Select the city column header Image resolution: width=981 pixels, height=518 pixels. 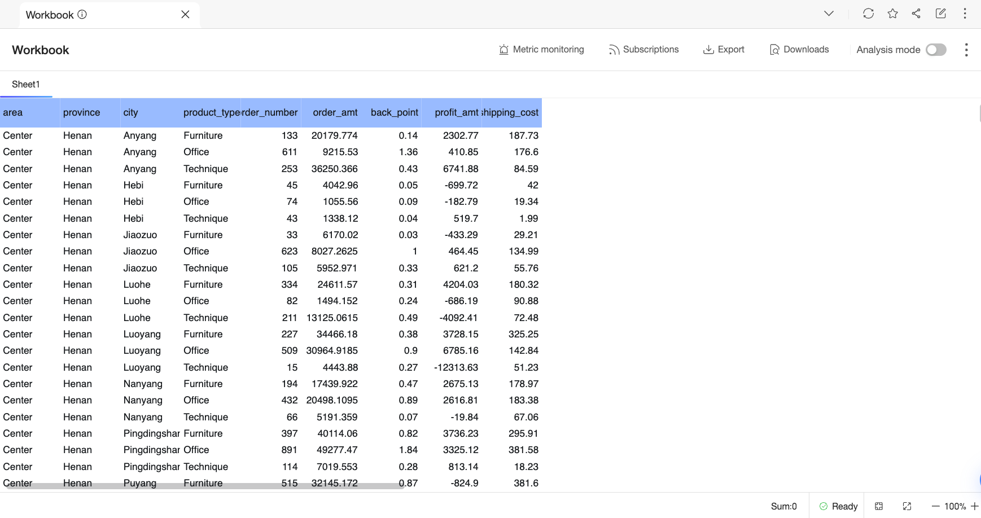tap(150, 112)
